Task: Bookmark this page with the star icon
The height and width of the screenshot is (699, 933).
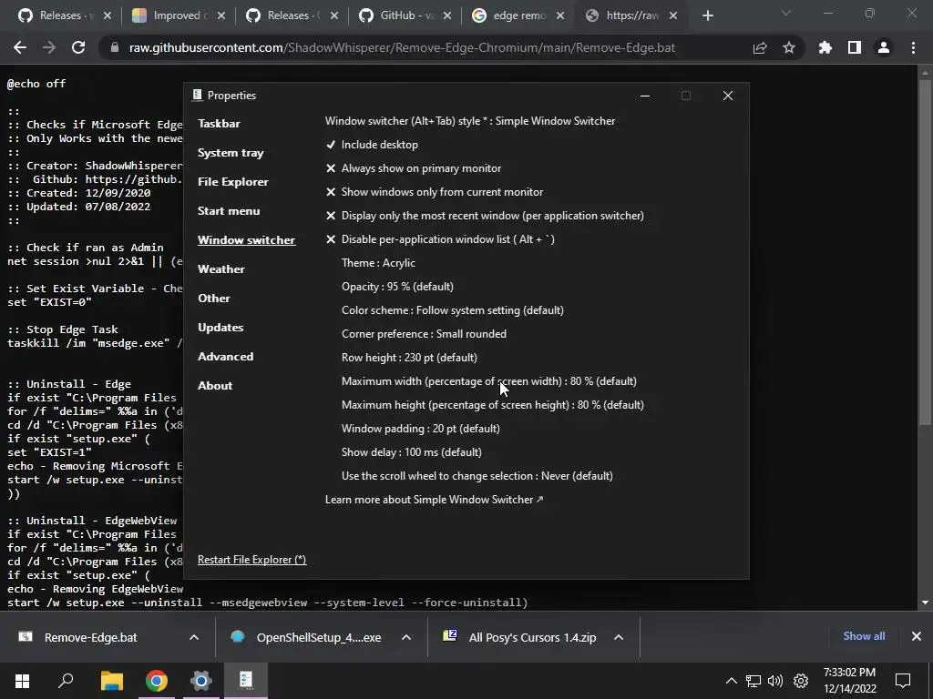Action: 789,47
